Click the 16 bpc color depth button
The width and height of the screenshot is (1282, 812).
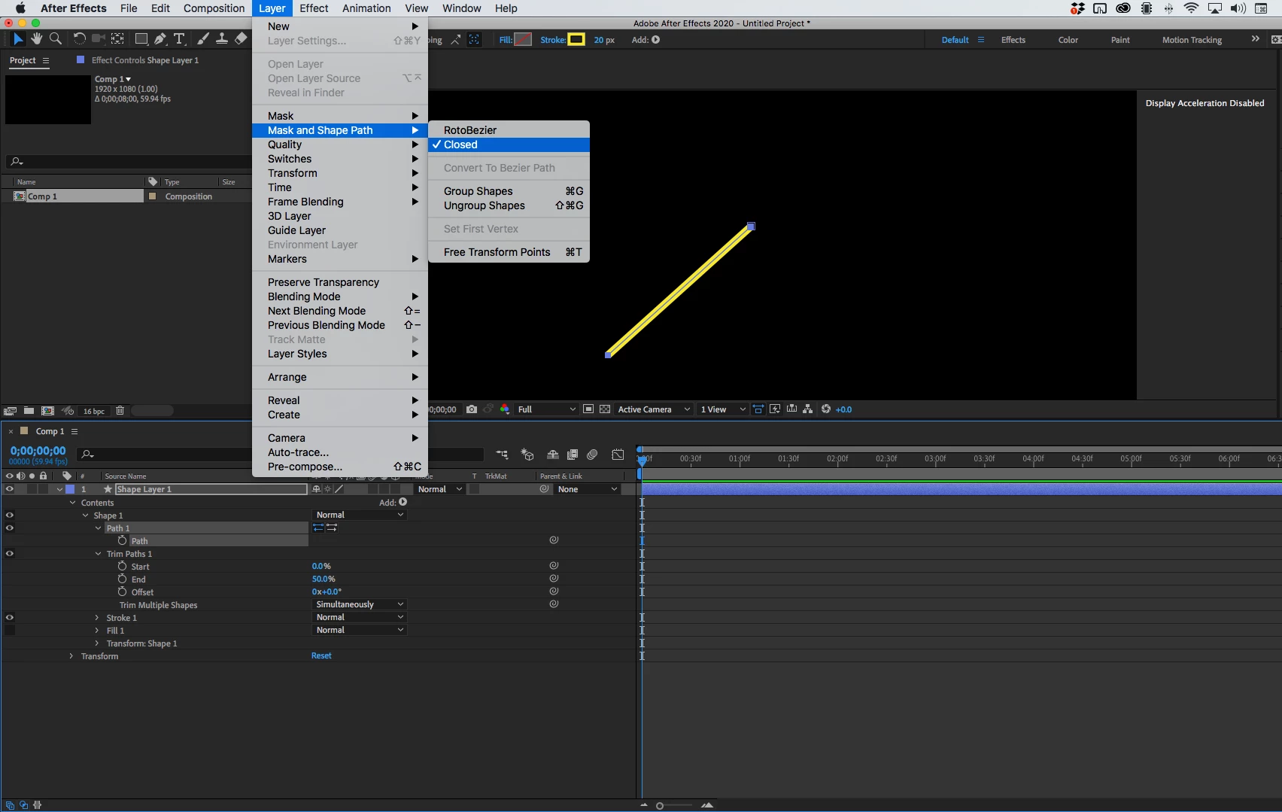click(94, 411)
